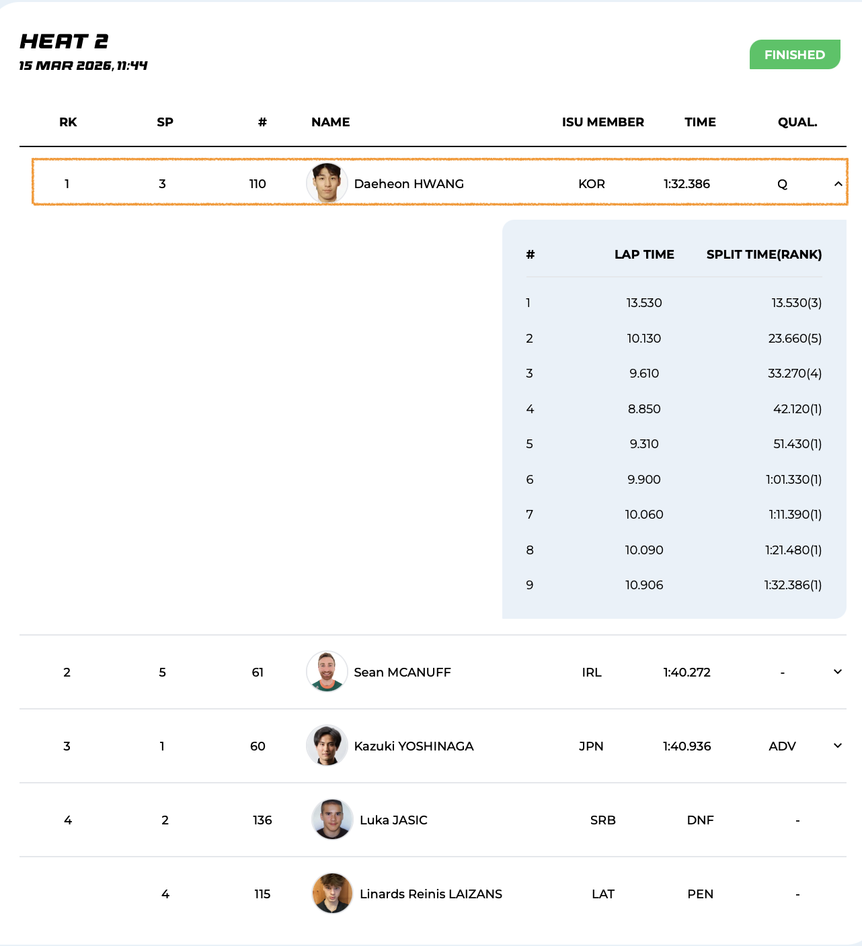Click the ISU MEMBER column header

coord(602,122)
